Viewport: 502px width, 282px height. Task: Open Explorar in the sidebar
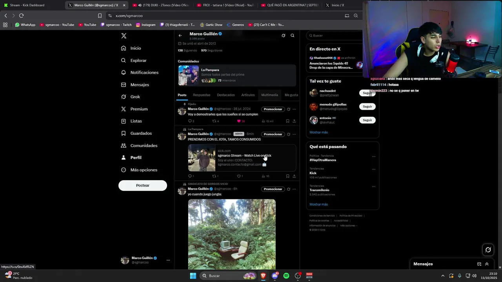134,60
